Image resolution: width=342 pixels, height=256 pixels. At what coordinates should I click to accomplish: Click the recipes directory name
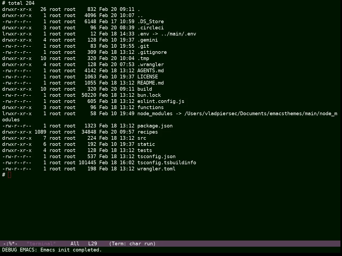coord(147,132)
